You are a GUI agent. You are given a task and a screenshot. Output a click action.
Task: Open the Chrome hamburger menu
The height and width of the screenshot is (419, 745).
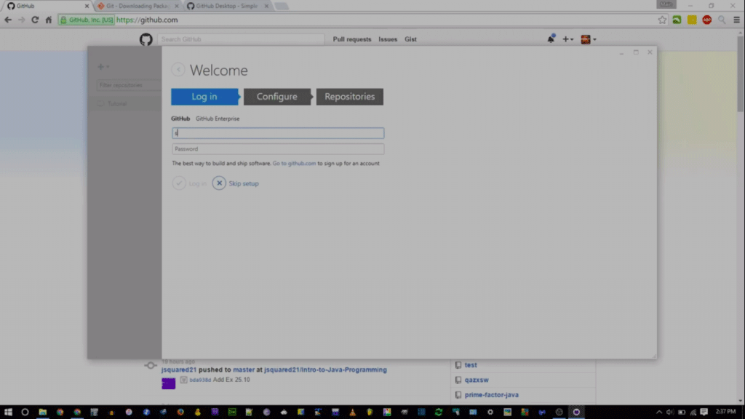(737, 20)
